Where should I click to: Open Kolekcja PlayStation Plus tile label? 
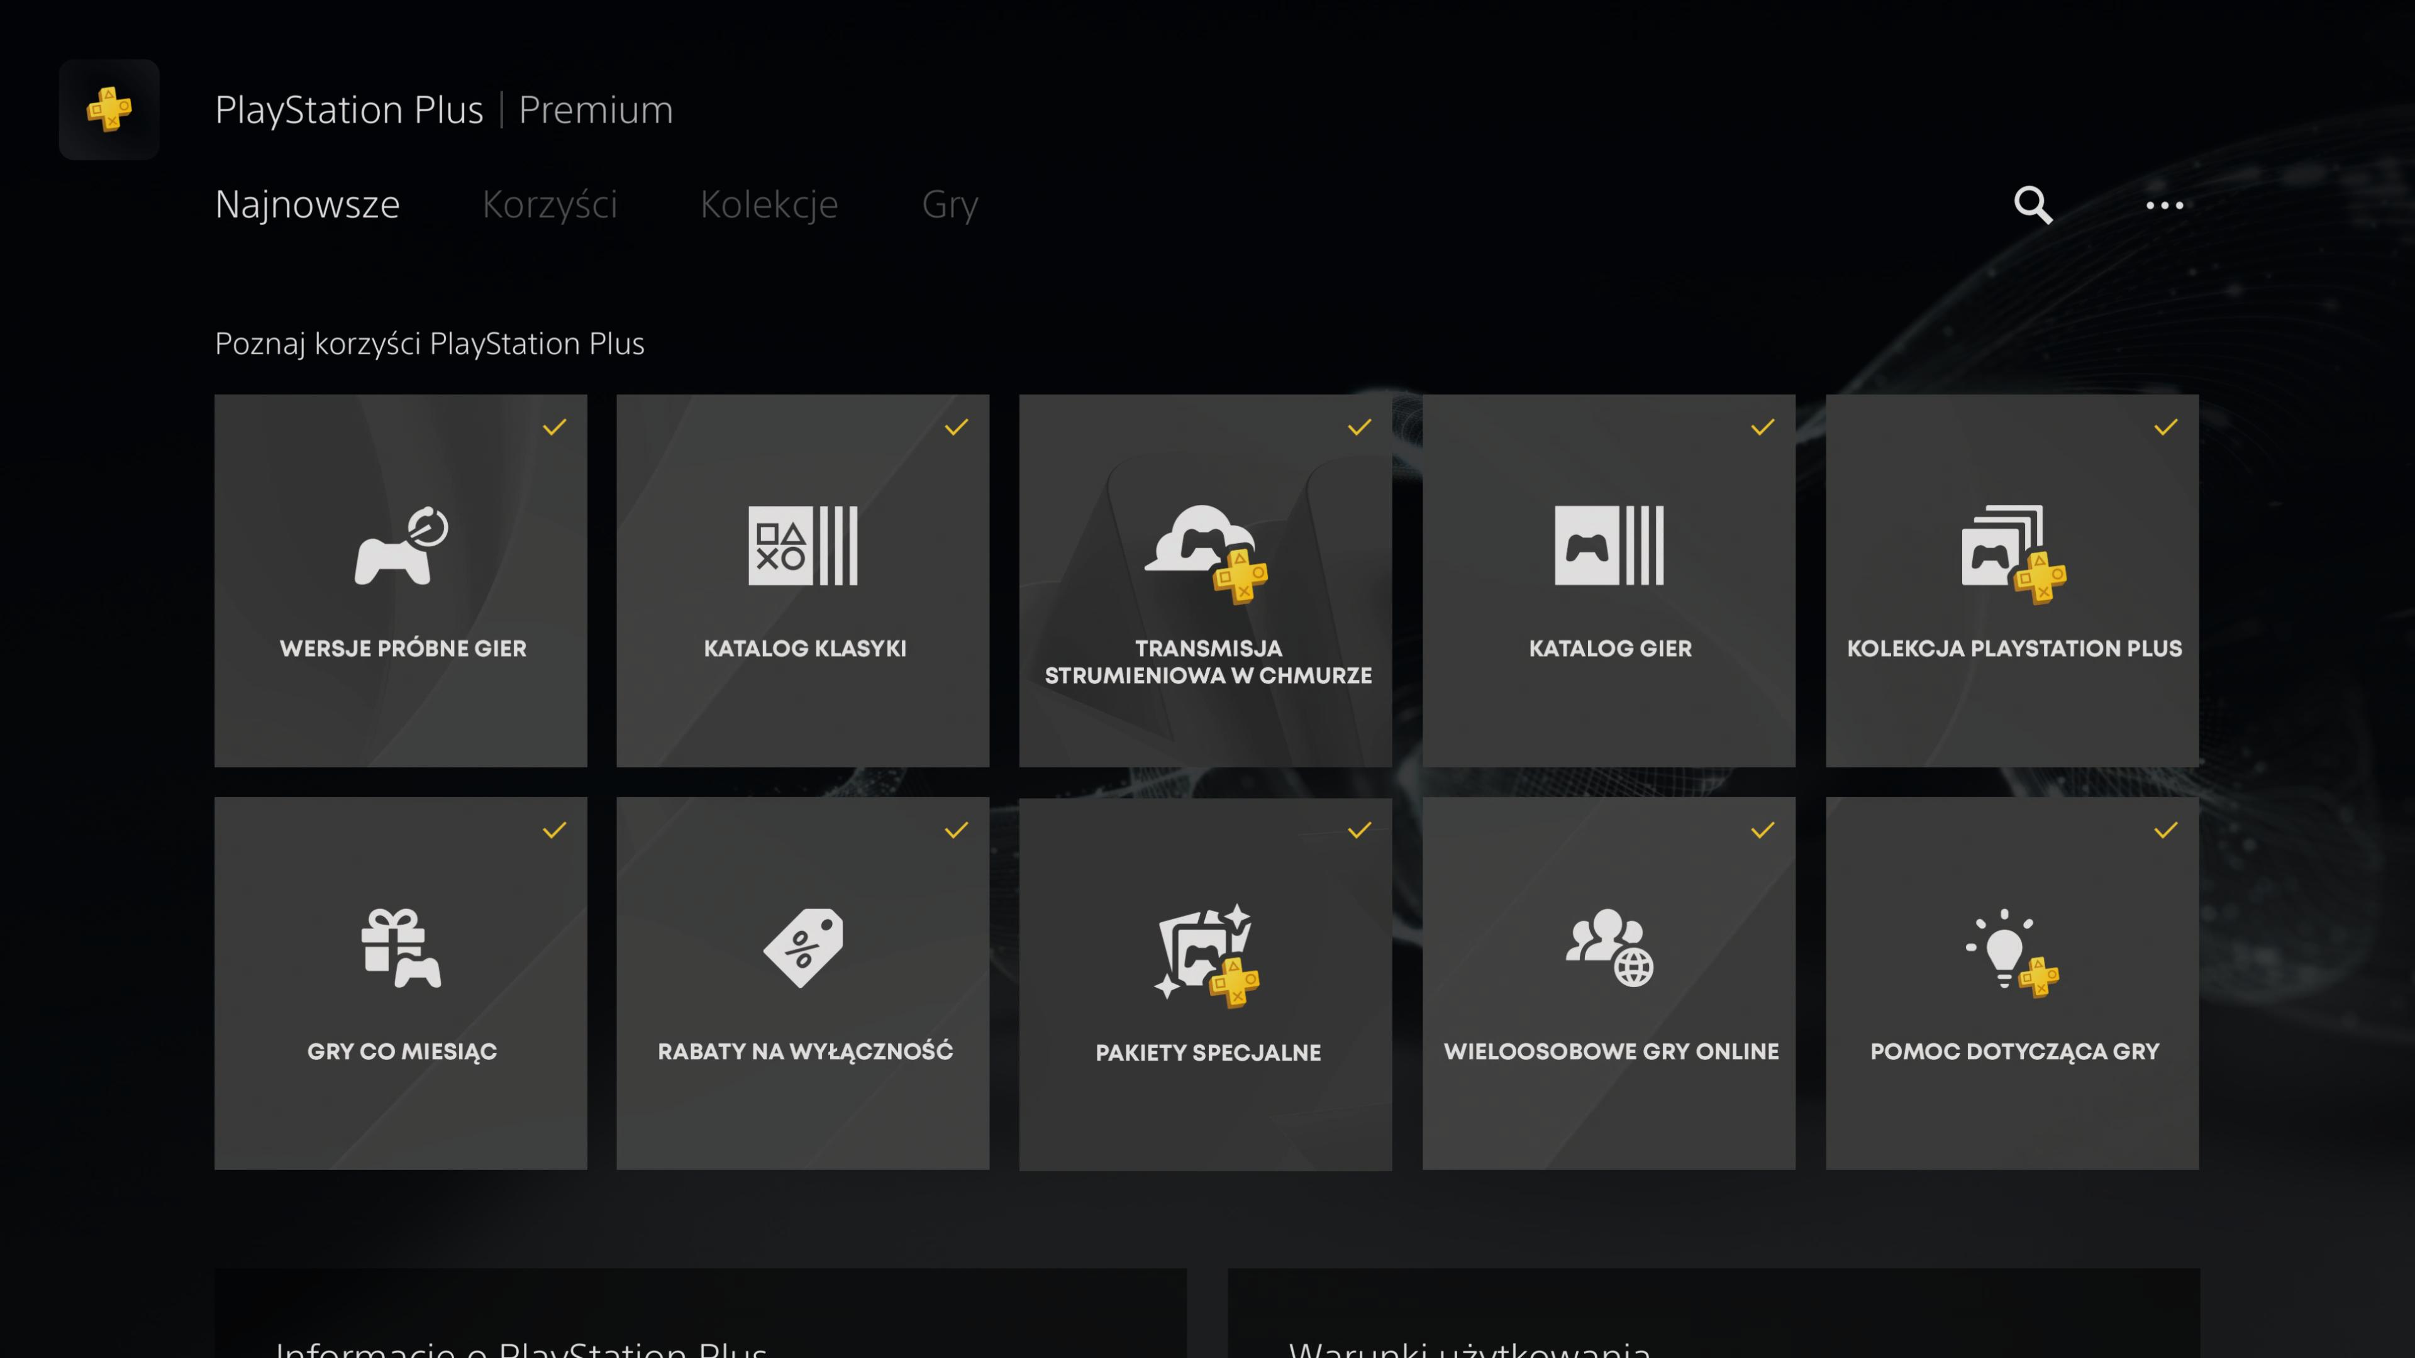coord(2014,648)
